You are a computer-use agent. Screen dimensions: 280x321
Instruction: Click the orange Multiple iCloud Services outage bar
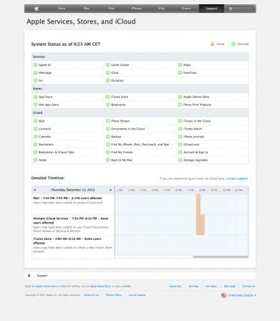[201, 225]
